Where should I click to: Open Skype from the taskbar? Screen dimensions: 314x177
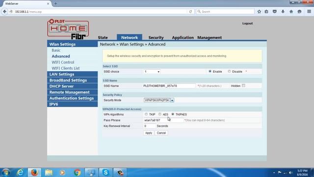pos(105,173)
